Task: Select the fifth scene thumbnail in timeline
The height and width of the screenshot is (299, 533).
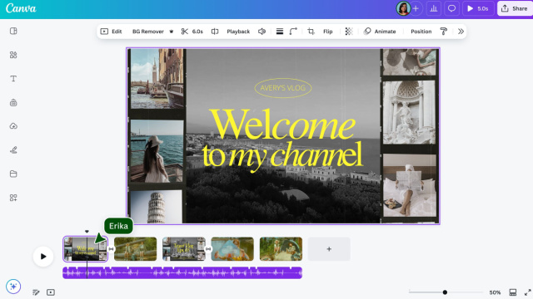Action: tap(281, 249)
